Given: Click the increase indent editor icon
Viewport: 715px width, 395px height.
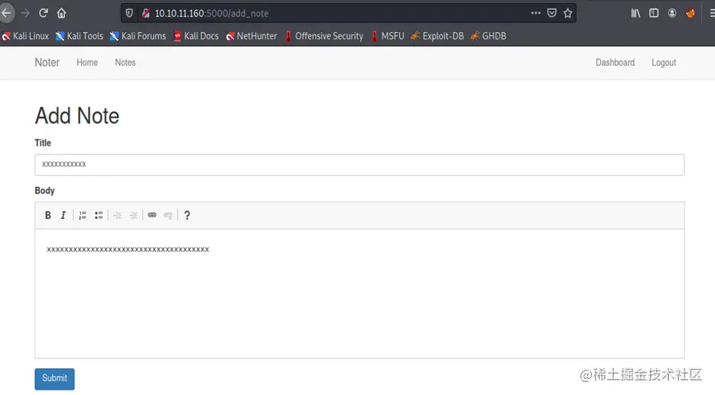Looking at the screenshot, I should pos(134,215).
